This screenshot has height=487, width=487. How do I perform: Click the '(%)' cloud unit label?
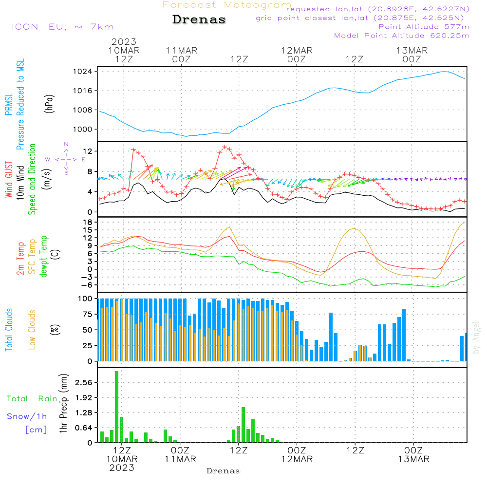[55, 330]
